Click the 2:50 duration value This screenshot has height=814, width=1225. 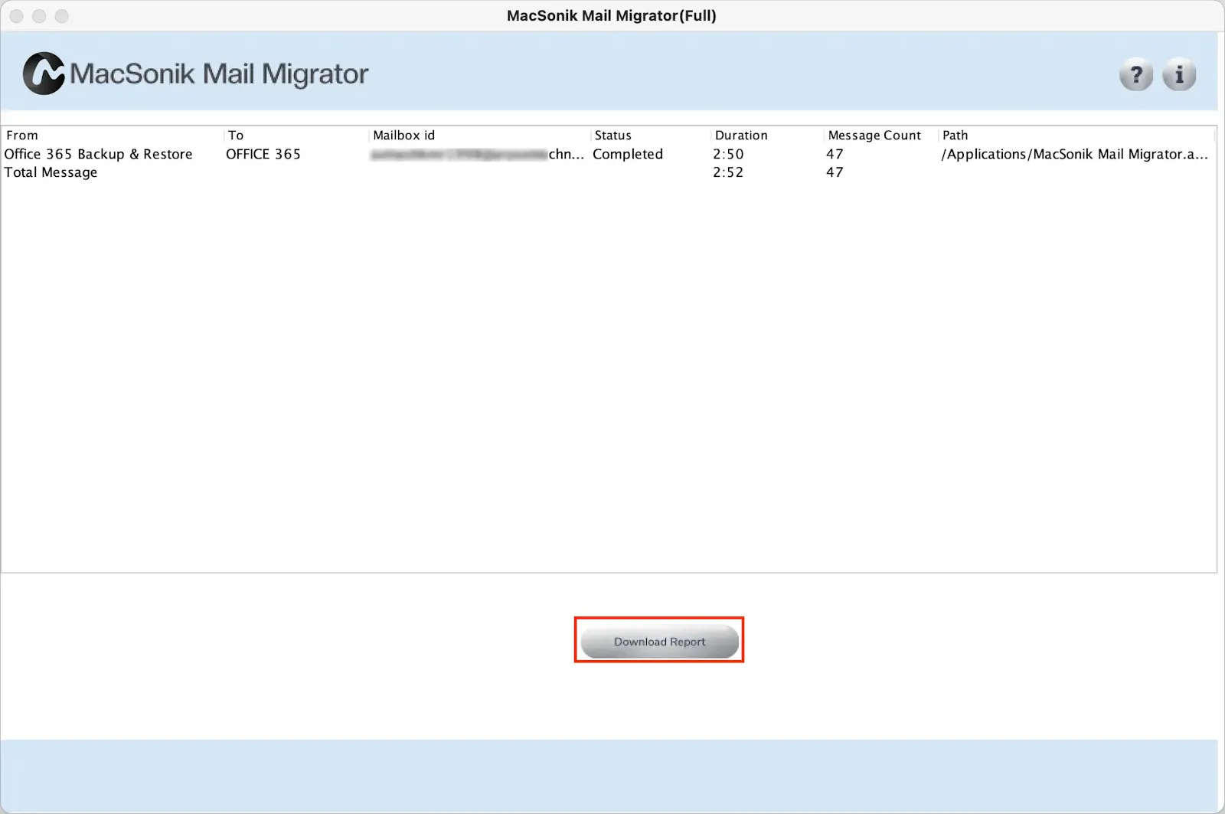click(x=728, y=154)
